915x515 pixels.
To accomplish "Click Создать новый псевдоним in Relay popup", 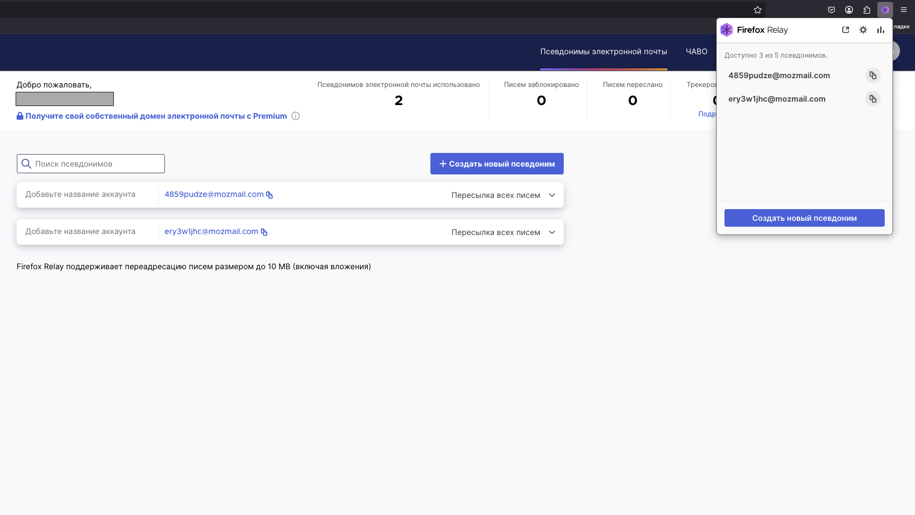I will 804,218.
